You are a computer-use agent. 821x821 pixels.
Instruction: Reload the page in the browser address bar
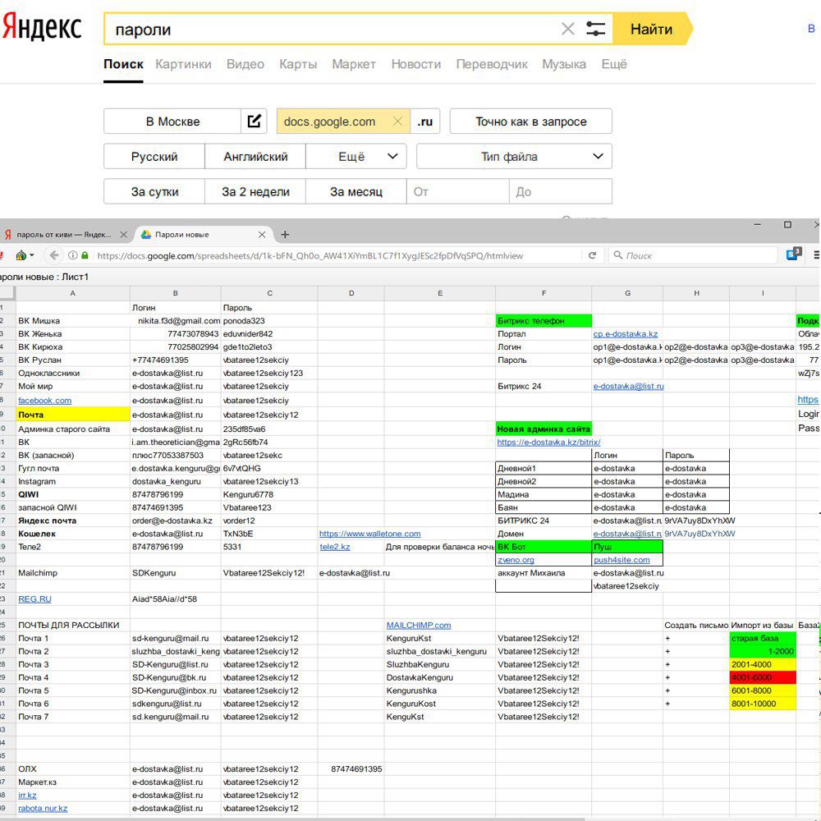click(592, 255)
